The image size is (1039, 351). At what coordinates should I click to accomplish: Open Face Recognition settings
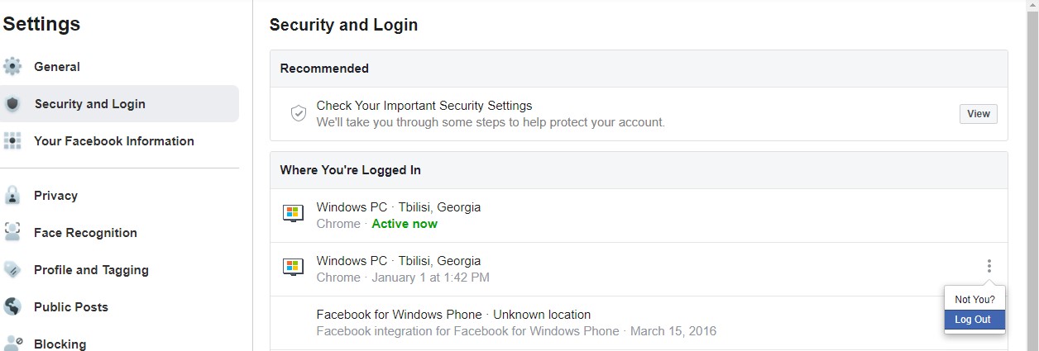(x=85, y=233)
